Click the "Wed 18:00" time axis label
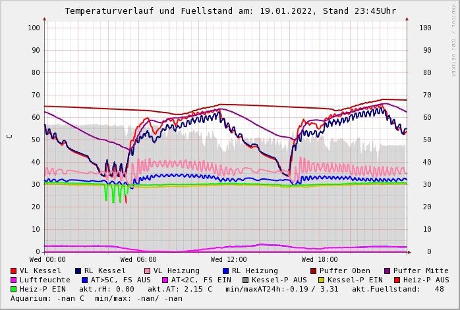The height and width of the screenshot is (310, 460). [x=320, y=260]
